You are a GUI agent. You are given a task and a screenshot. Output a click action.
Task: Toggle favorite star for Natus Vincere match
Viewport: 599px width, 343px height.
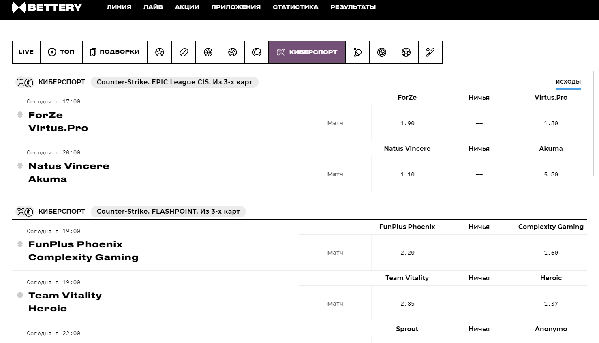click(20, 166)
